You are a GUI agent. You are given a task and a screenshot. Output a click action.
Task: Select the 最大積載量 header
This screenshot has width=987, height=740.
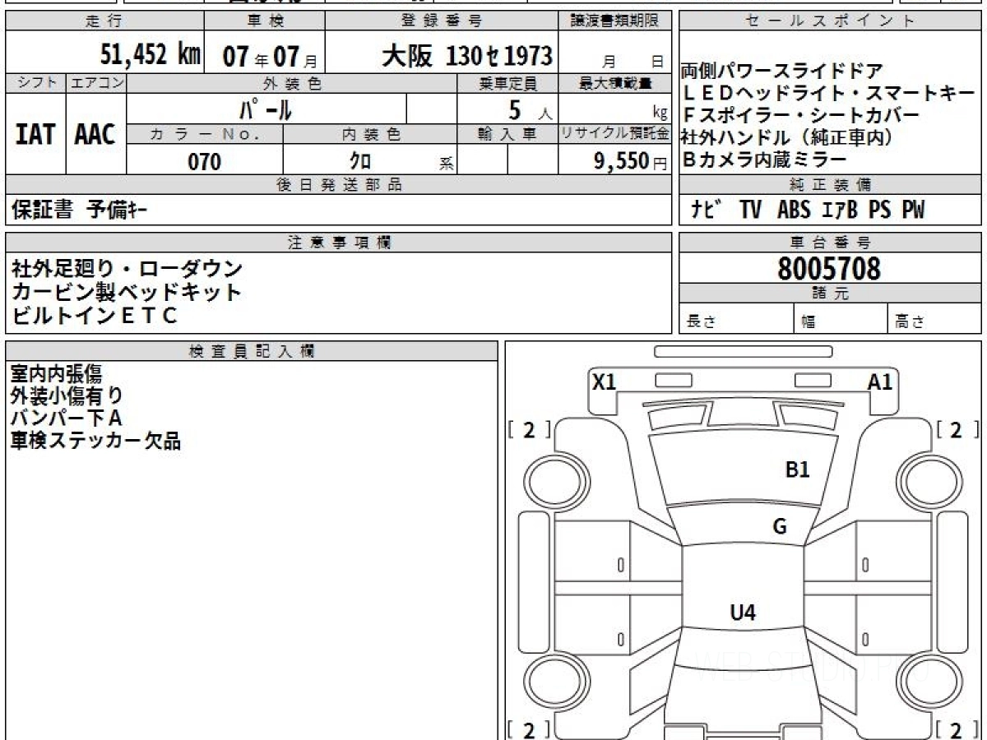[x=615, y=83]
